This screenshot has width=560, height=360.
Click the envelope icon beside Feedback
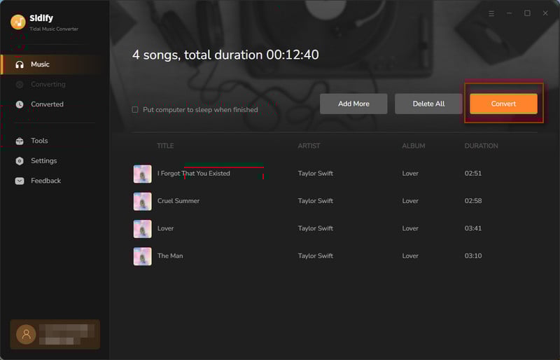point(20,181)
